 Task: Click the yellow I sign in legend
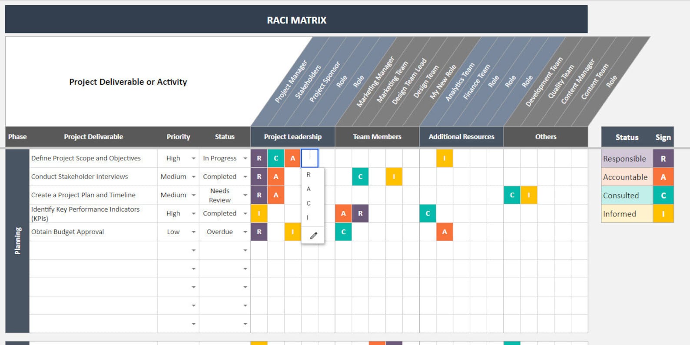663,214
